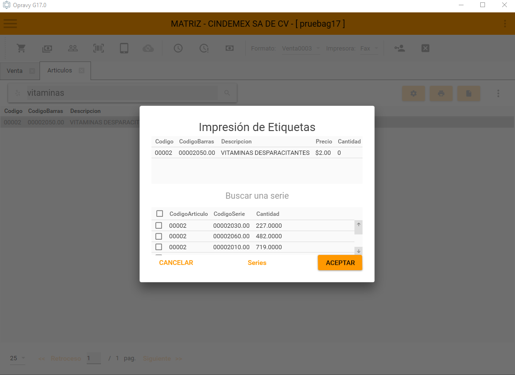Click the Precio column header
The width and height of the screenshot is (515, 375).
point(324,142)
